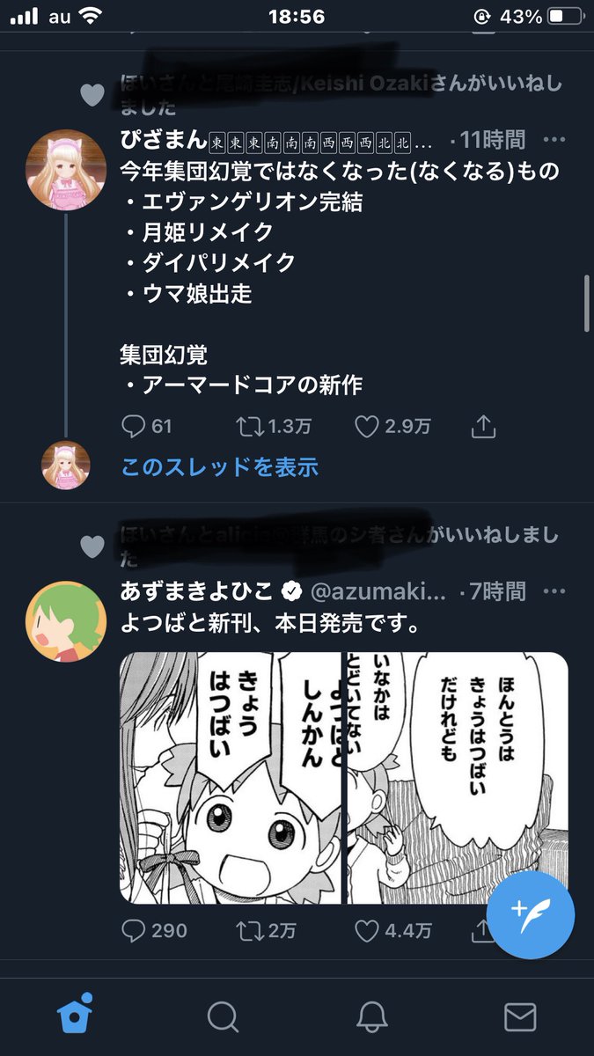Image resolution: width=594 pixels, height=1056 pixels.
Task: Show this thread via このスレッドを表示
Action: [219, 467]
